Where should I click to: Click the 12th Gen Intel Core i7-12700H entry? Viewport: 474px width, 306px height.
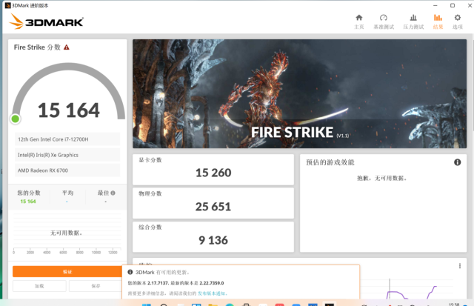tap(67, 139)
